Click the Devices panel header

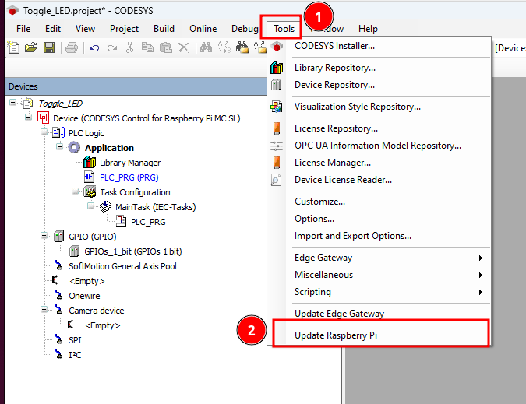(136, 86)
